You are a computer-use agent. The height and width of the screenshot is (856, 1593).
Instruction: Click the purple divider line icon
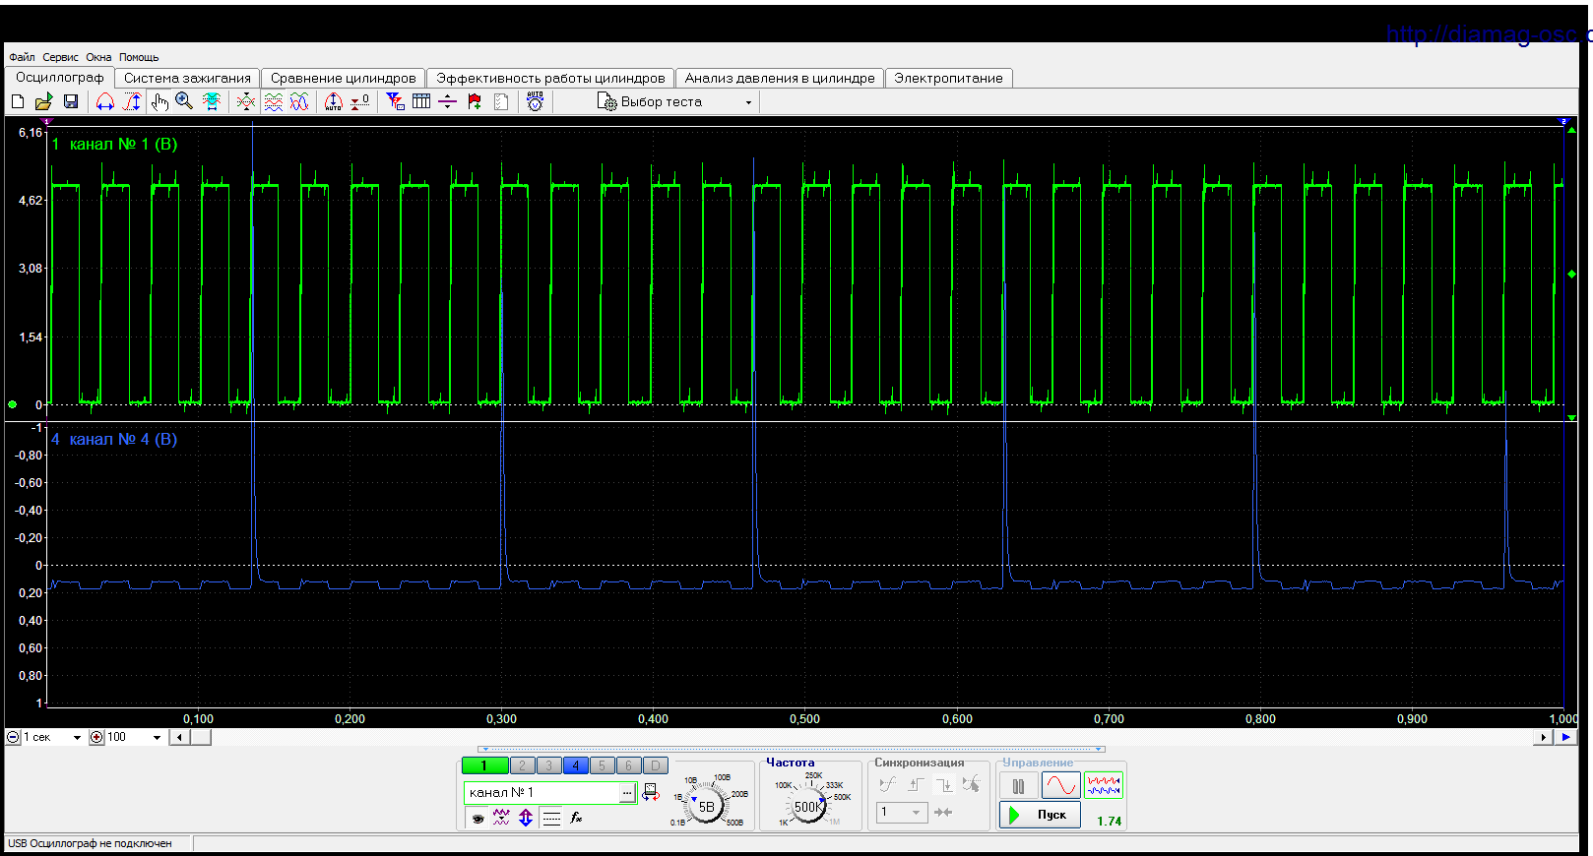(448, 101)
